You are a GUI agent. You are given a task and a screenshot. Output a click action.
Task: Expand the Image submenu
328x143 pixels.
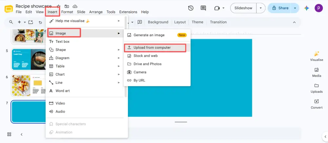pyautogui.click(x=85, y=33)
